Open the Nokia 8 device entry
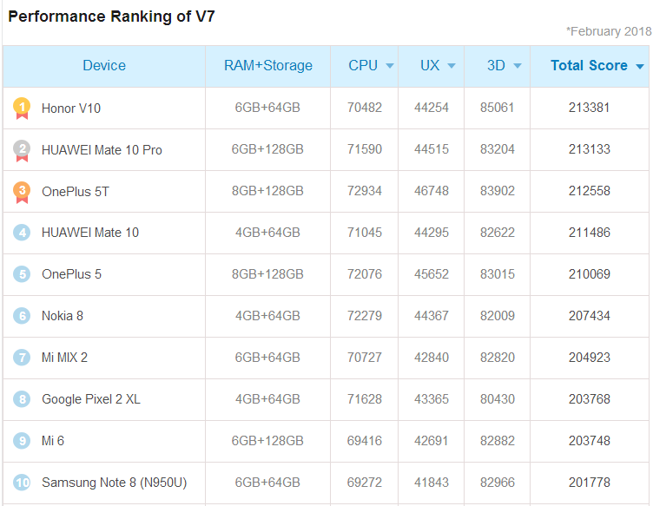The height and width of the screenshot is (506, 653). click(62, 316)
